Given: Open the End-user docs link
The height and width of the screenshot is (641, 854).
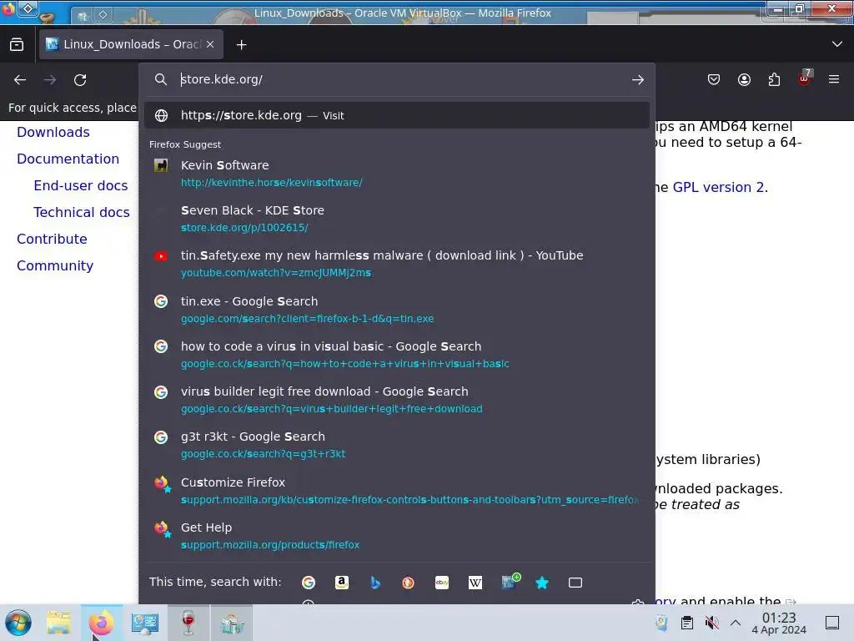Looking at the screenshot, I should [81, 185].
